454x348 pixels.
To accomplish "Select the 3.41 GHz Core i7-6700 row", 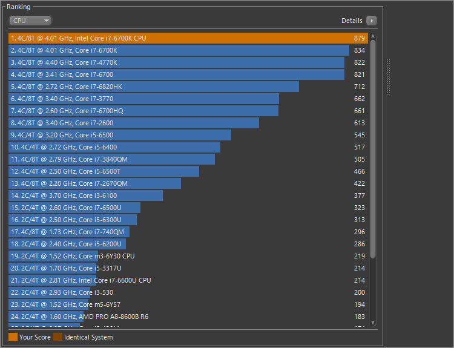I will [188, 74].
